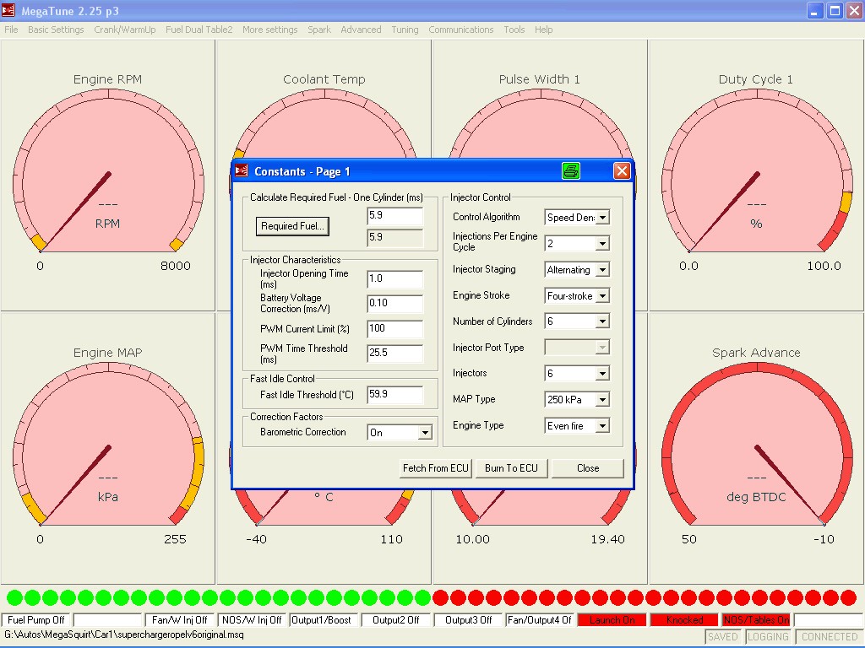The image size is (865, 648).
Task: Click the superchargeropelv6original.msq file path
Action: coord(124,634)
